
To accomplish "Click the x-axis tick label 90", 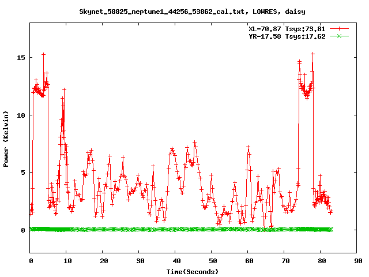I will pos(358,261).
